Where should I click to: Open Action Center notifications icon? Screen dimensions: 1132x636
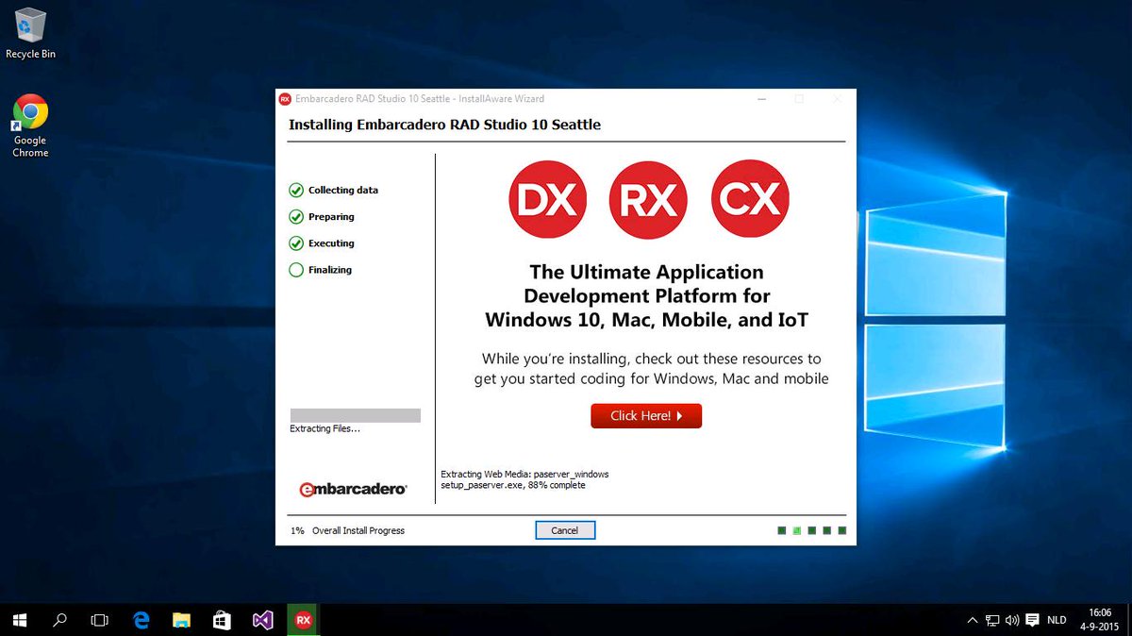[1033, 620]
